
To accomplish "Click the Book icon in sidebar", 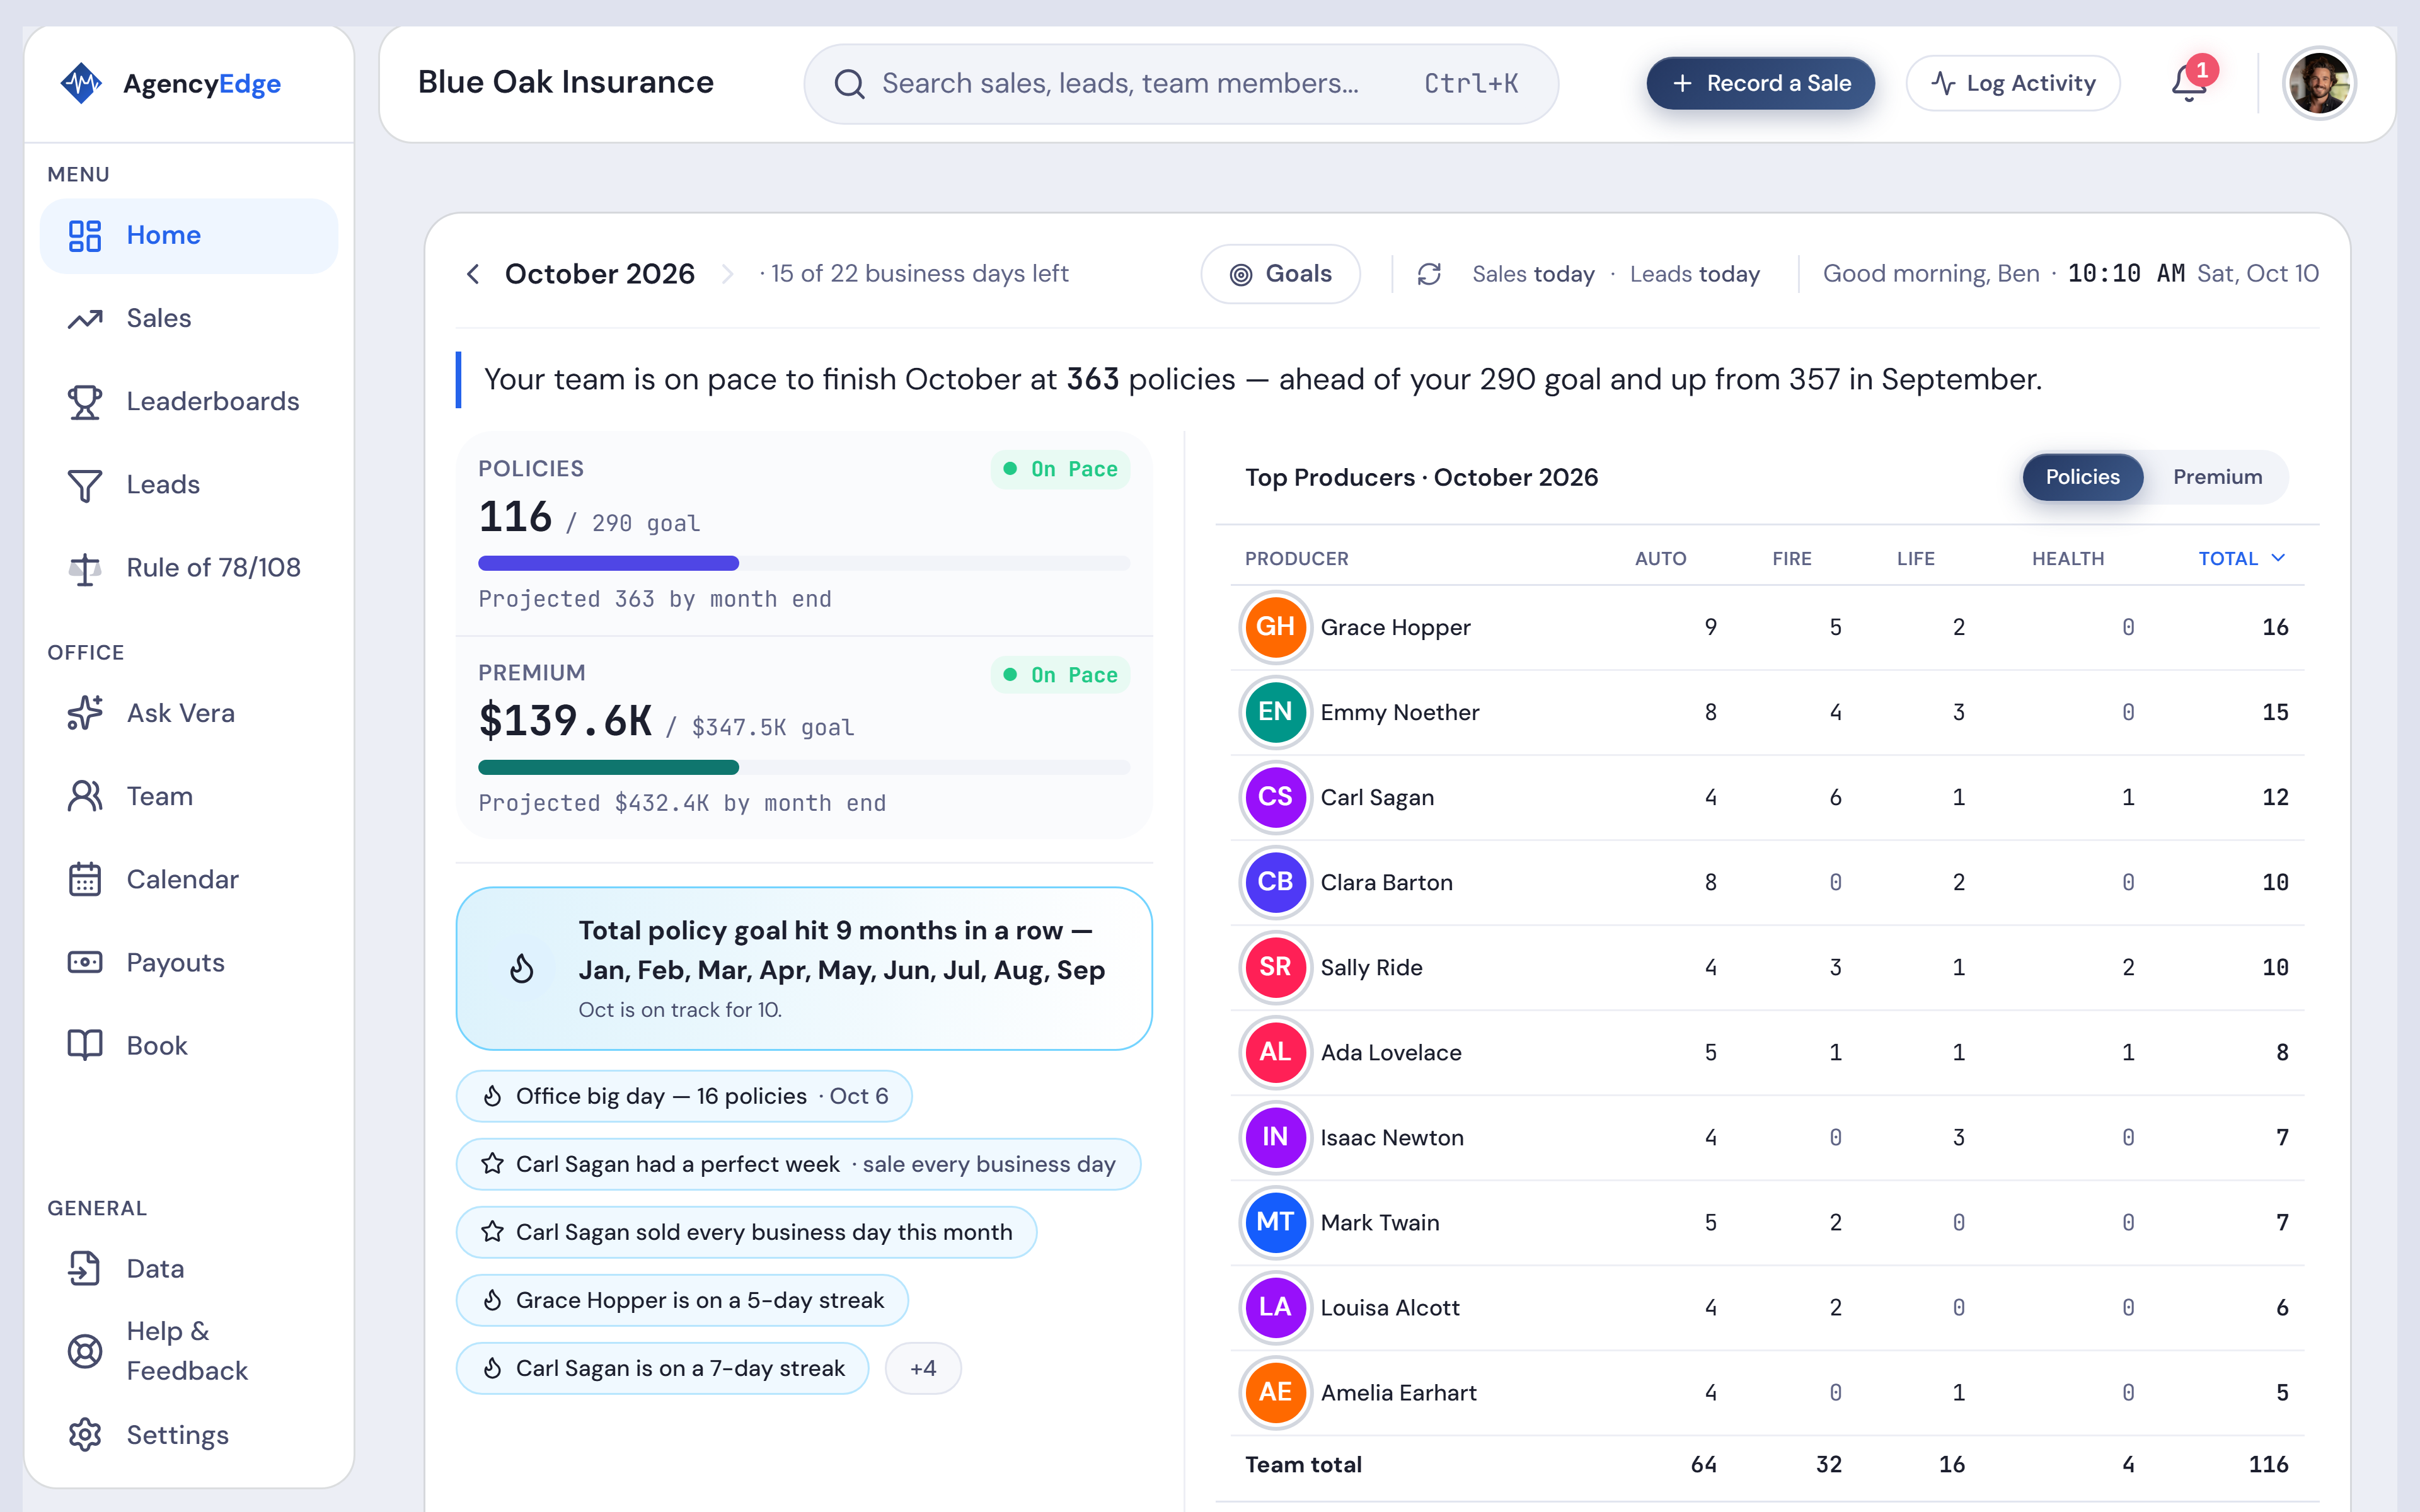I will coord(85,1045).
